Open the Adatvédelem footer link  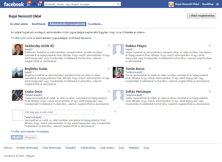coord(107,148)
